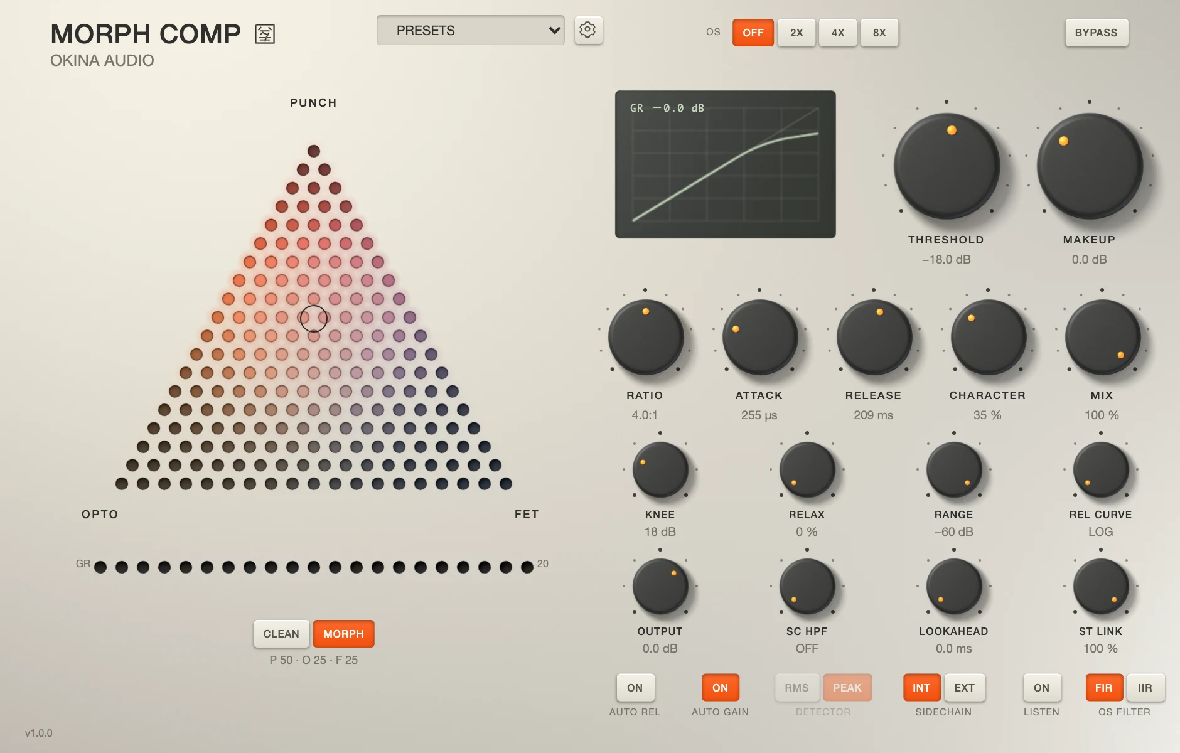This screenshot has width=1180, height=753.
Task: Select RMS detector mode
Action: 796,688
